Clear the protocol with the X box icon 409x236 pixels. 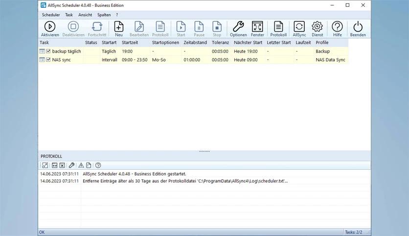click(62, 165)
